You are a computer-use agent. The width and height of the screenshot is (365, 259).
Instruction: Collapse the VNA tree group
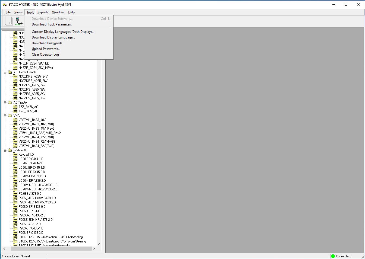coord(5,116)
